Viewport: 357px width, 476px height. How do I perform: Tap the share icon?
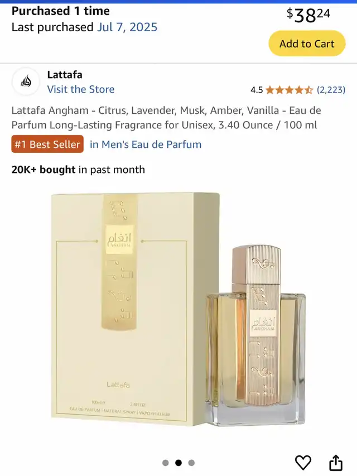[x=336, y=463]
